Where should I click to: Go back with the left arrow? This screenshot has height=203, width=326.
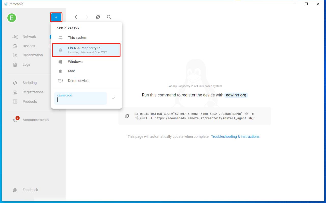(x=76, y=17)
